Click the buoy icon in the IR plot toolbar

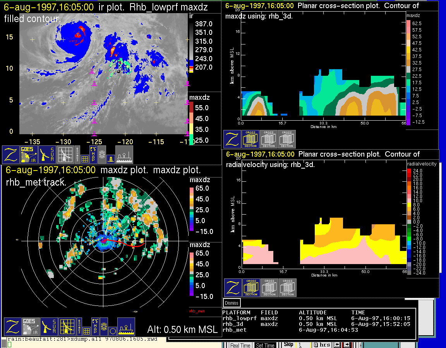[x=111, y=159]
